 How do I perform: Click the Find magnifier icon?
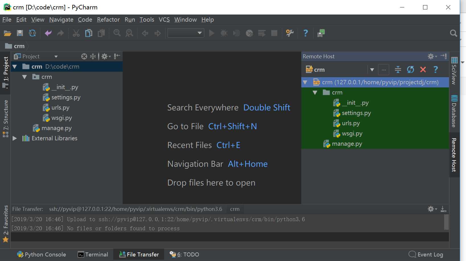click(x=117, y=33)
